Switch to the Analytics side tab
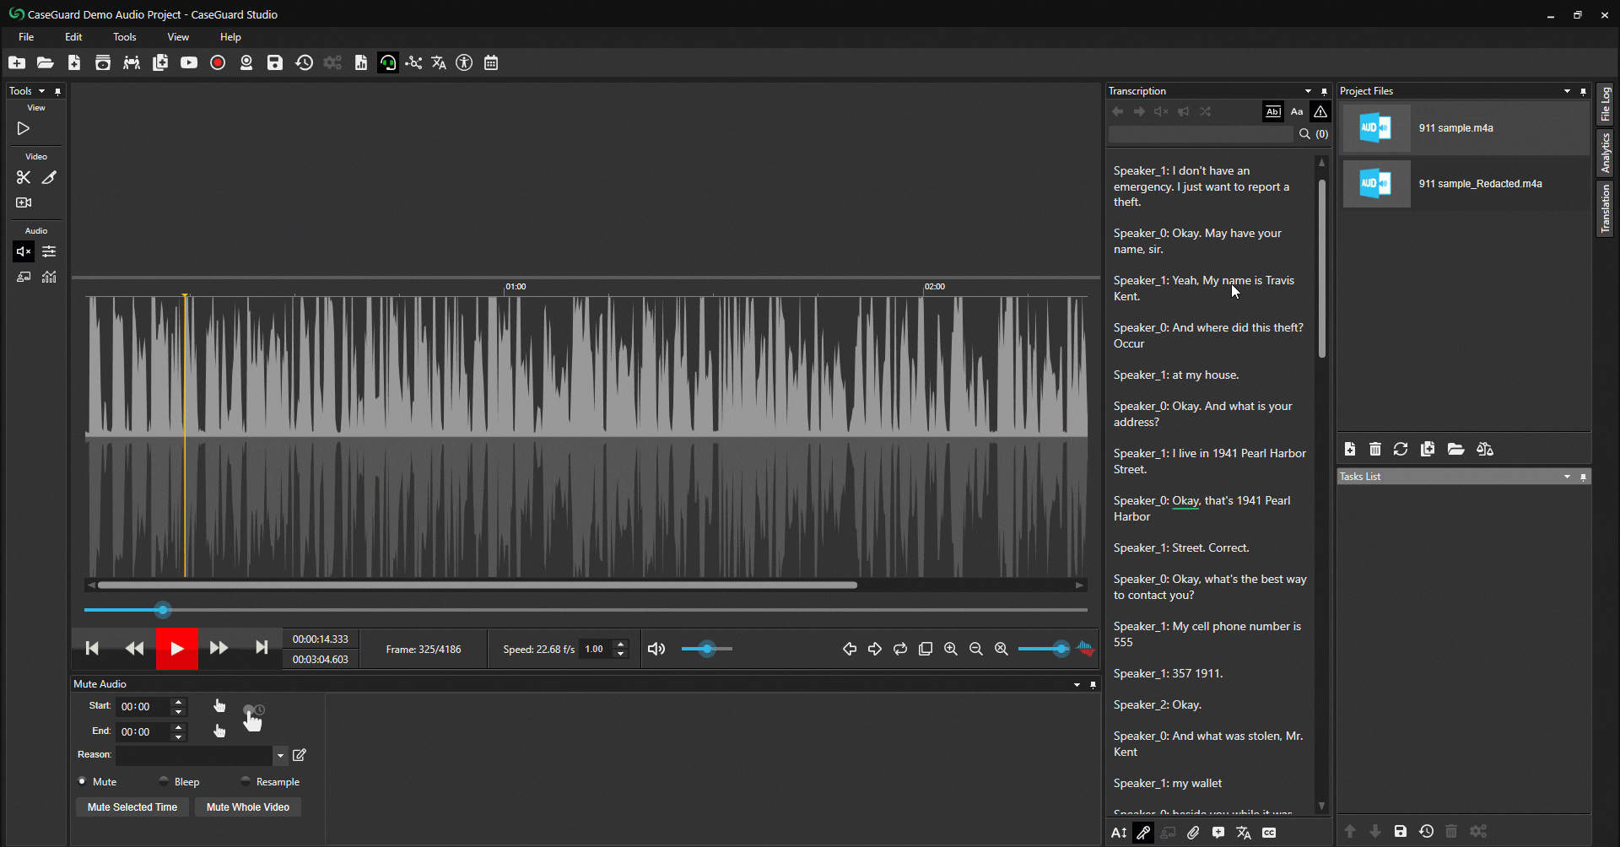This screenshot has height=847, width=1620. click(1605, 153)
